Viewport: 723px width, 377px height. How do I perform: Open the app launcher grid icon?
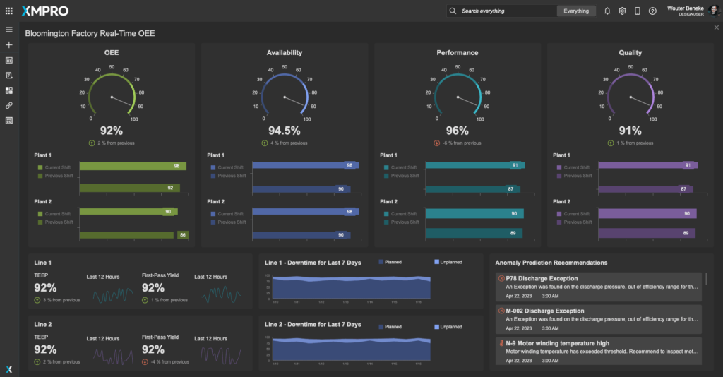8,11
